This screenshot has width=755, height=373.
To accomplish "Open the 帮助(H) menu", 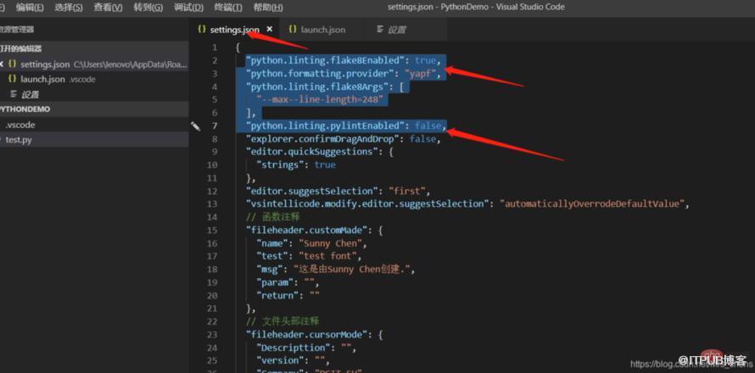I will click(x=268, y=8).
